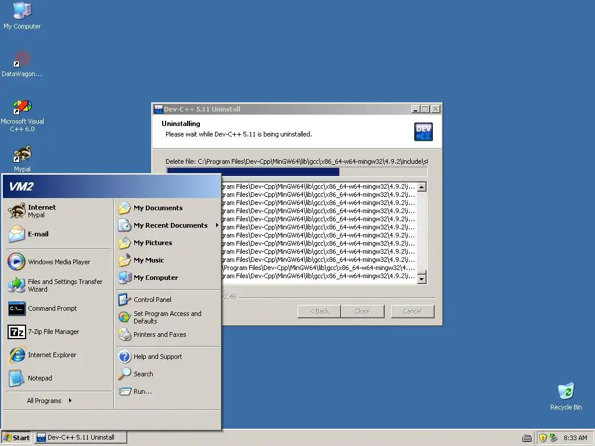Open My Computer desktop icon

click(22, 16)
